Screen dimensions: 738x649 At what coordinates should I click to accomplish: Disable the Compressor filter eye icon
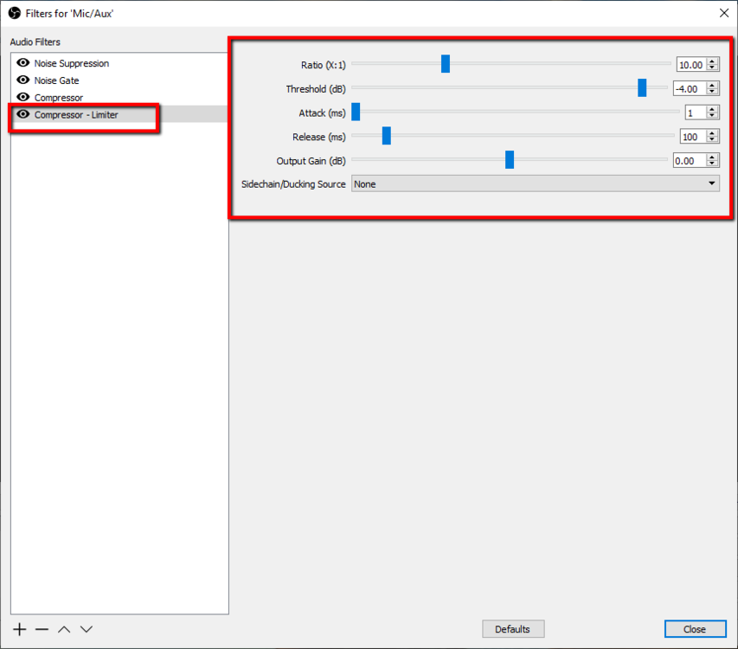pyautogui.click(x=23, y=98)
